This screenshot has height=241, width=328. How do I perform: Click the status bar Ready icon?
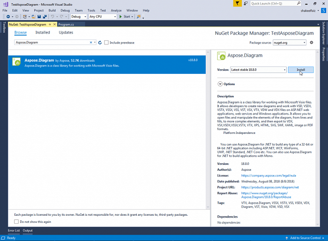point(3,238)
